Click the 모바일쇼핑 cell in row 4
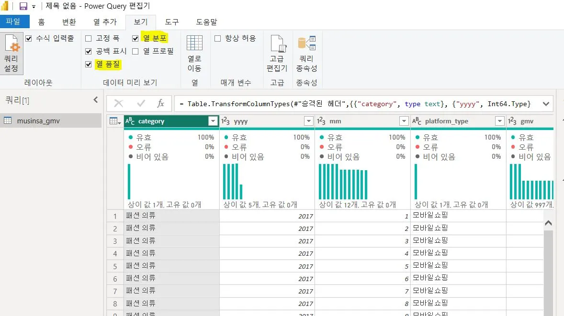564x316 pixels. pos(458,253)
